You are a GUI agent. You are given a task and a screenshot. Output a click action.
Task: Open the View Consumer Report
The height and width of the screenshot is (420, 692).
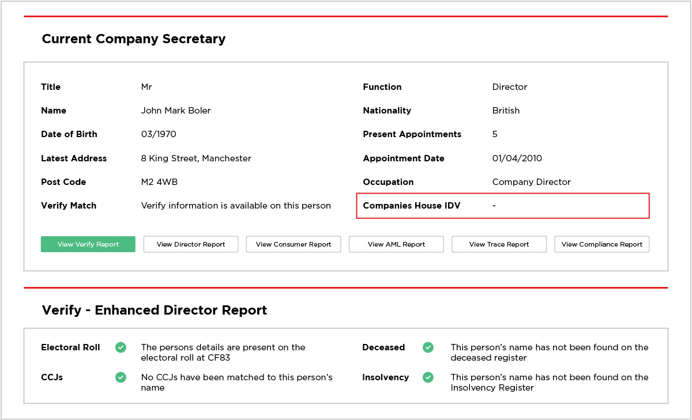(x=293, y=244)
